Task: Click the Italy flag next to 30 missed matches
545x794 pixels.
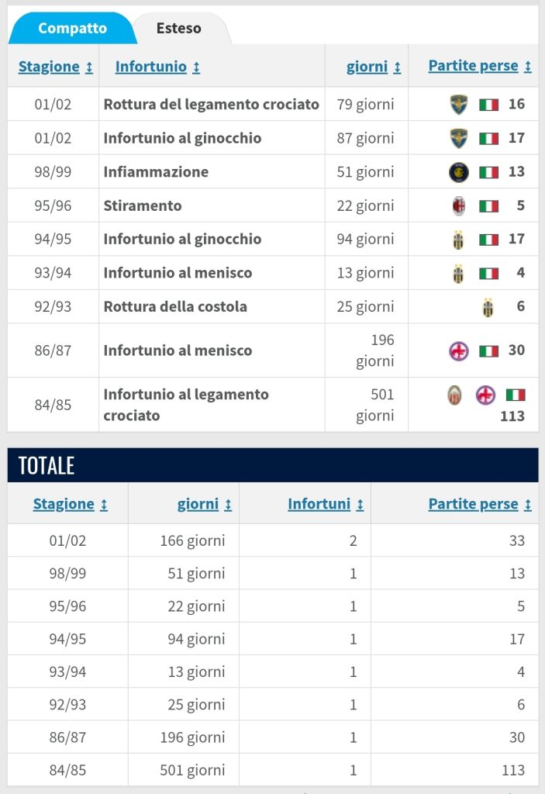Action: pyautogui.click(x=488, y=350)
